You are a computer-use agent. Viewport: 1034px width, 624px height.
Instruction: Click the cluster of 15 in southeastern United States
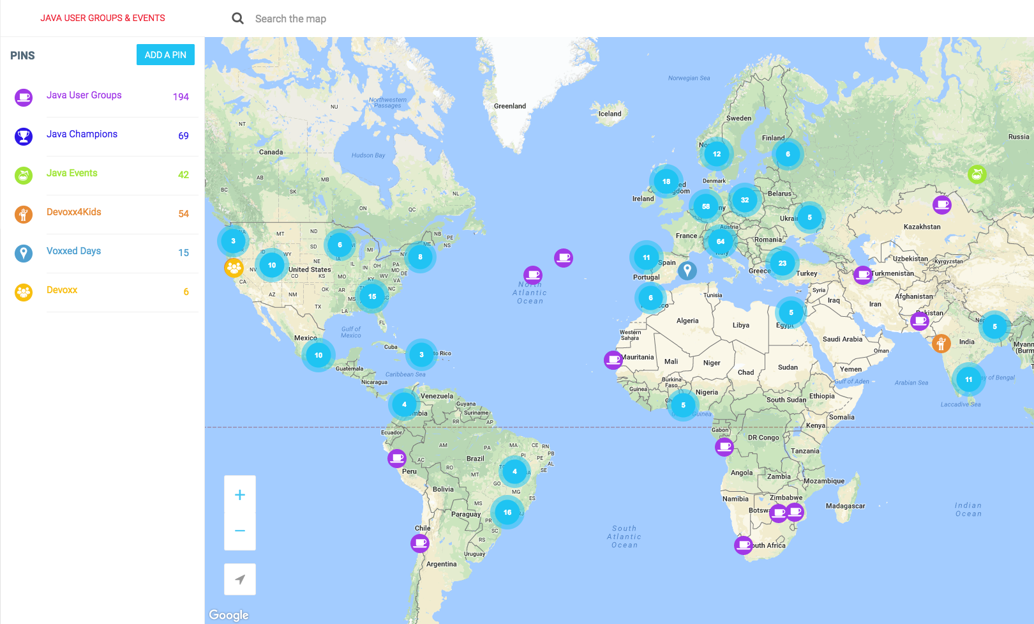tap(372, 296)
